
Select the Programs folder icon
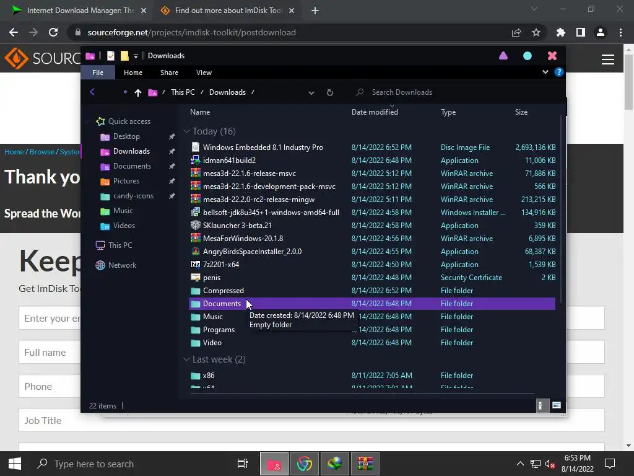196,330
